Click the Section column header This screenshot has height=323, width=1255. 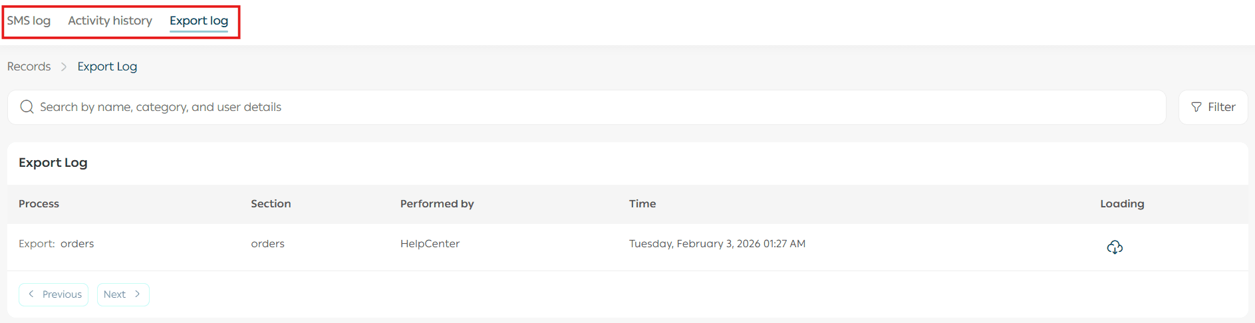point(271,204)
